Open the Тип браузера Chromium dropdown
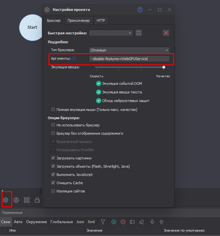220x236 pixels. click(129, 50)
